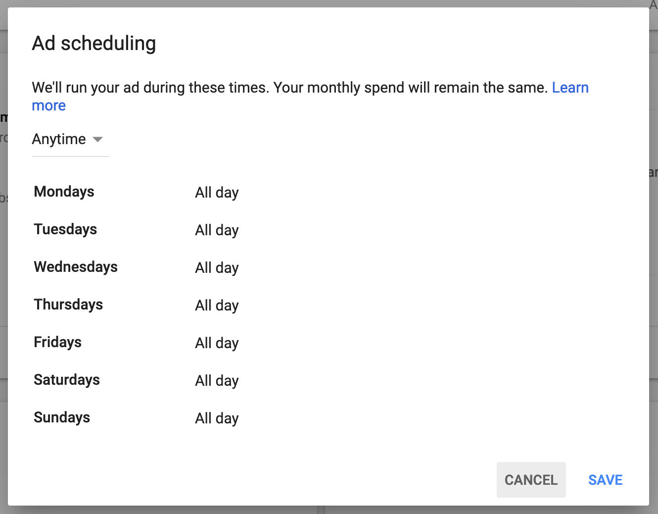658x514 pixels.
Task: Select the Saturdays row label
Action: [x=67, y=380]
